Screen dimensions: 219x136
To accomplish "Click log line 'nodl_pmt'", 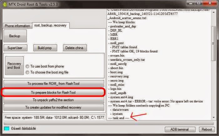I will coord(116,43).
